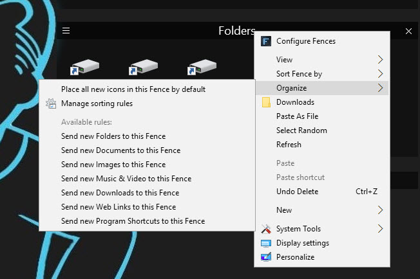Click the Paste shortcut entry
Screen dimensions: 420x279
[x=322, y=177]
